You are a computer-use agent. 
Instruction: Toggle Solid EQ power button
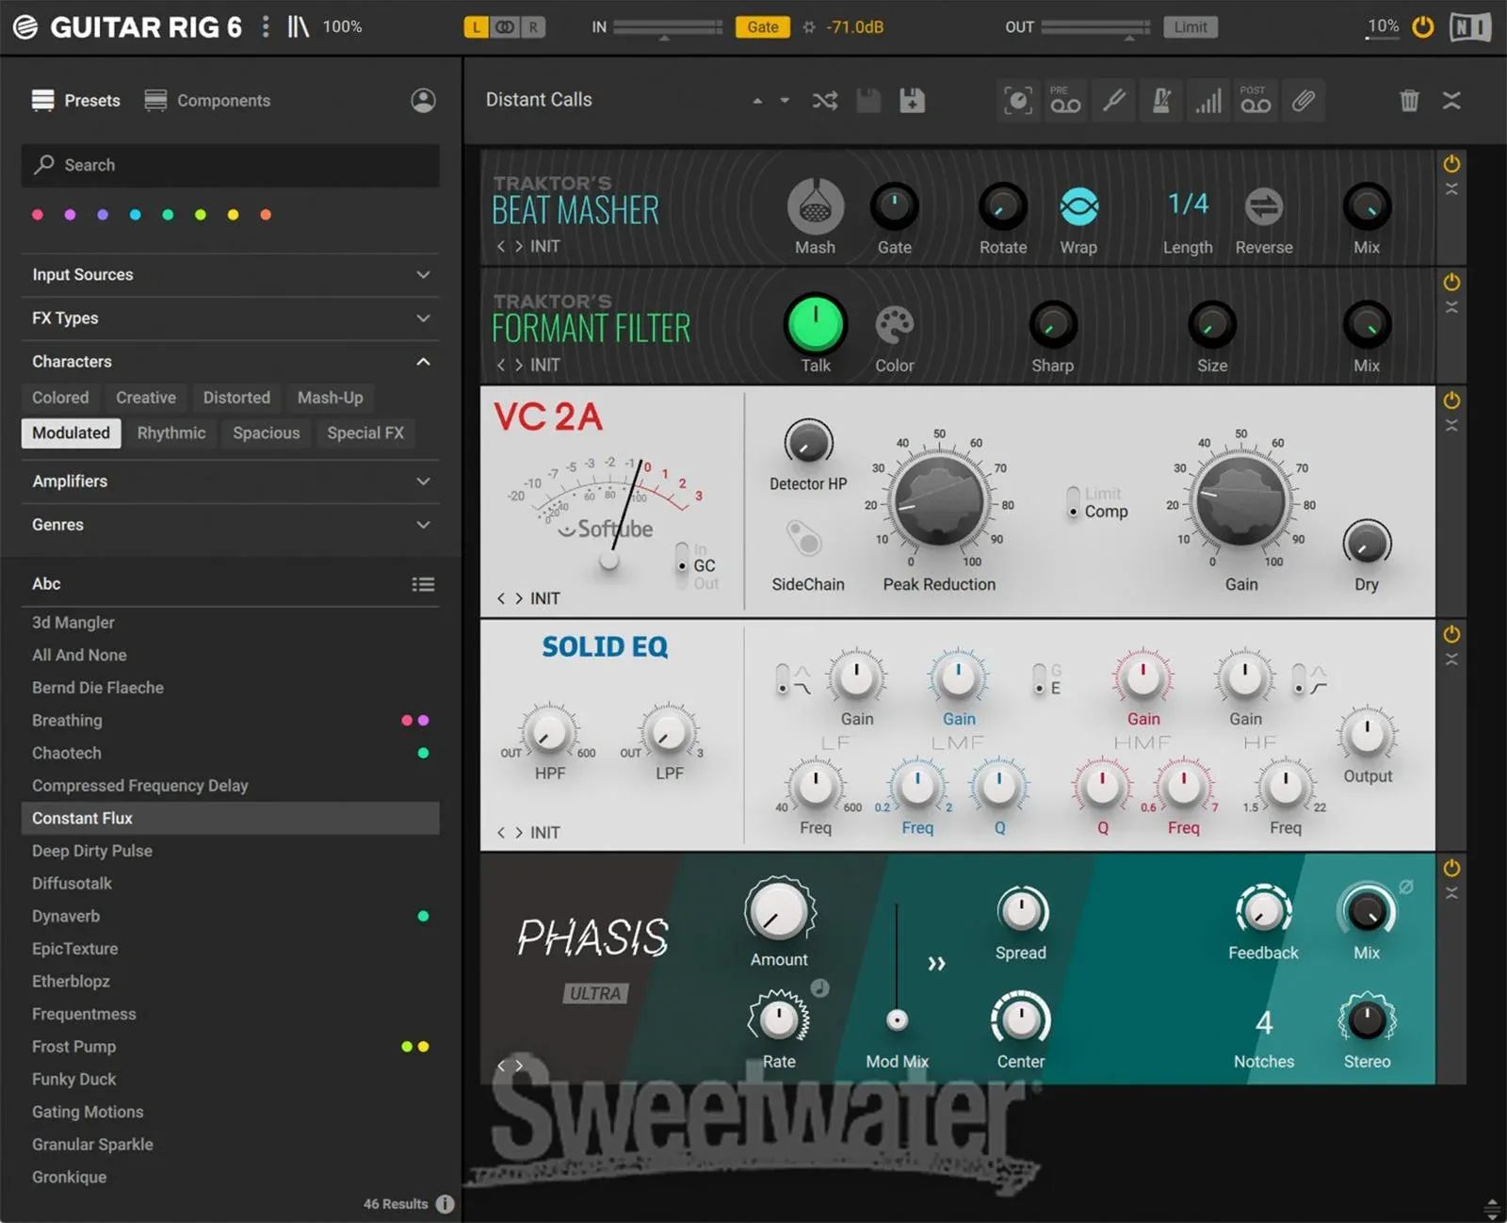coord(1451,633)
